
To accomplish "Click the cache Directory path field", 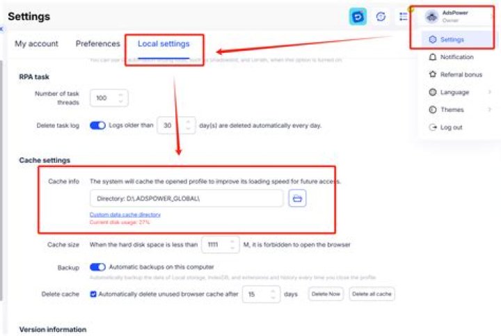I will tap(186, 198).
